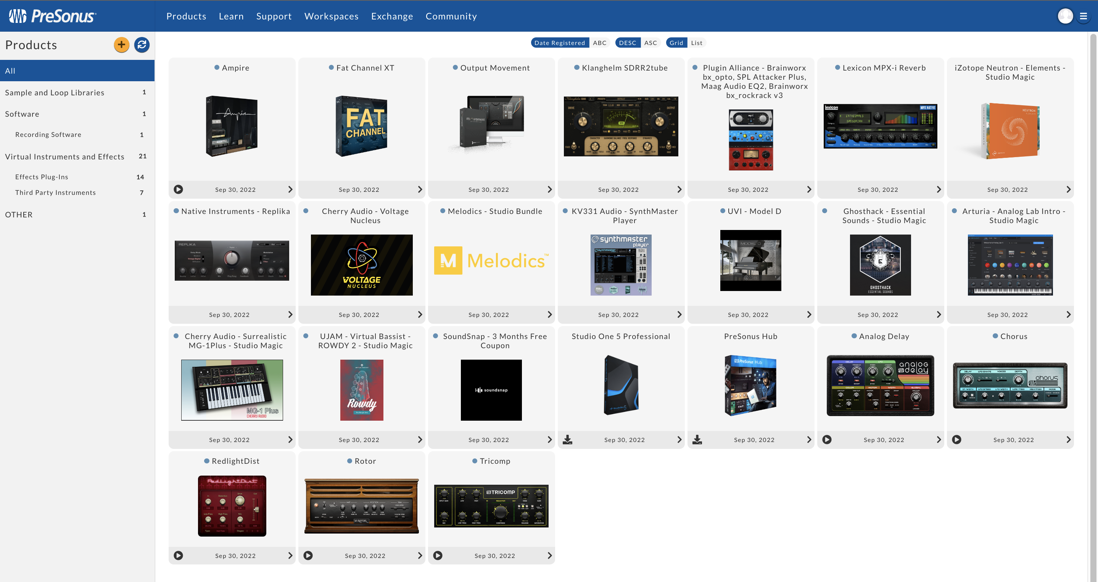Viewport: 1098px width, 582px height.
Task: Open the Melodics Studio Bundle details chevron
Action: (x=549, y=314)
